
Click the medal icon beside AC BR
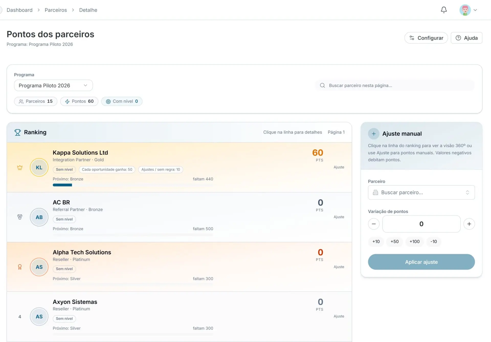click(x=20, y=217)
